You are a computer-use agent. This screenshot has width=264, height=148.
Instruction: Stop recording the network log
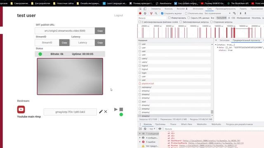(x=140, y=13)
